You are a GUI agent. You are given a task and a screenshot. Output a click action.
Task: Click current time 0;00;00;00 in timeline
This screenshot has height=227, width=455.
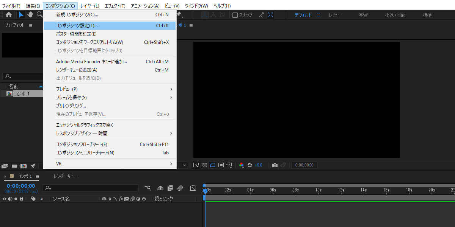(x=21, y=186)
